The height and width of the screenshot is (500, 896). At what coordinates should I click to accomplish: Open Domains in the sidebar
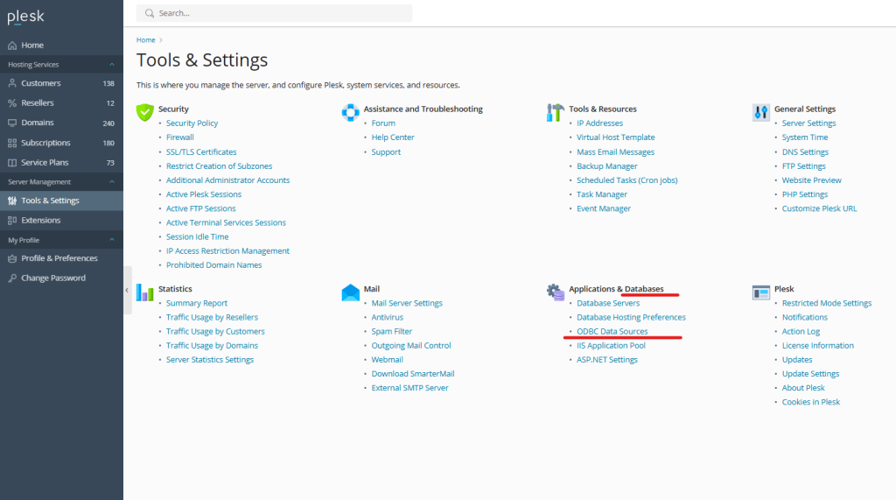(x=62, y=123)
